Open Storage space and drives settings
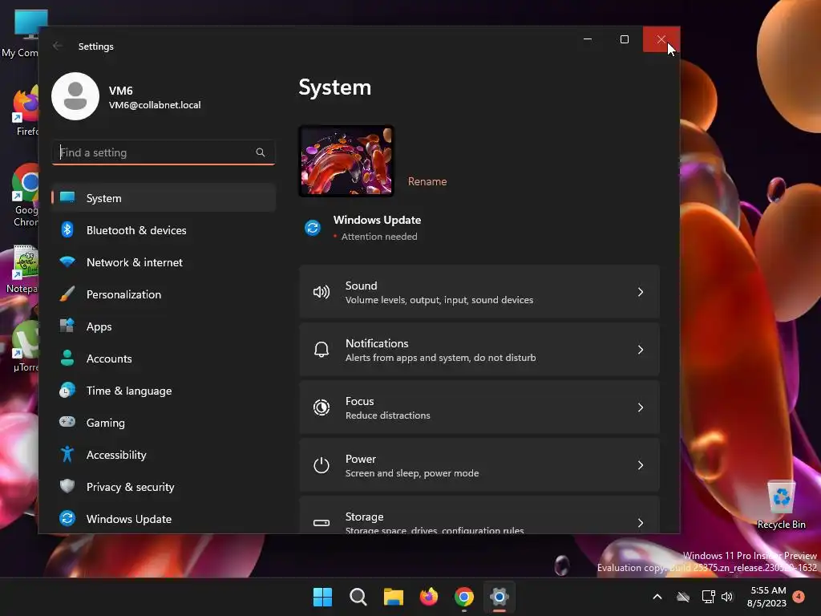 click(x=479, y=516)
